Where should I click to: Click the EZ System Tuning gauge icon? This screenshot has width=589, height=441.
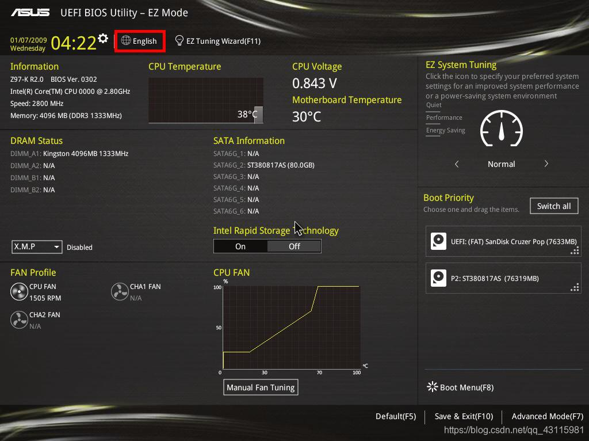coord(502,128)
